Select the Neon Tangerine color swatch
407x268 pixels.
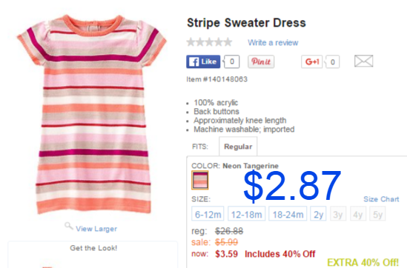[x=200, y=180]
